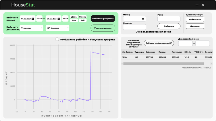Click the HouseStat logo
The height and width of the screenshot is (121, 216).
click(x=23, y=5)
